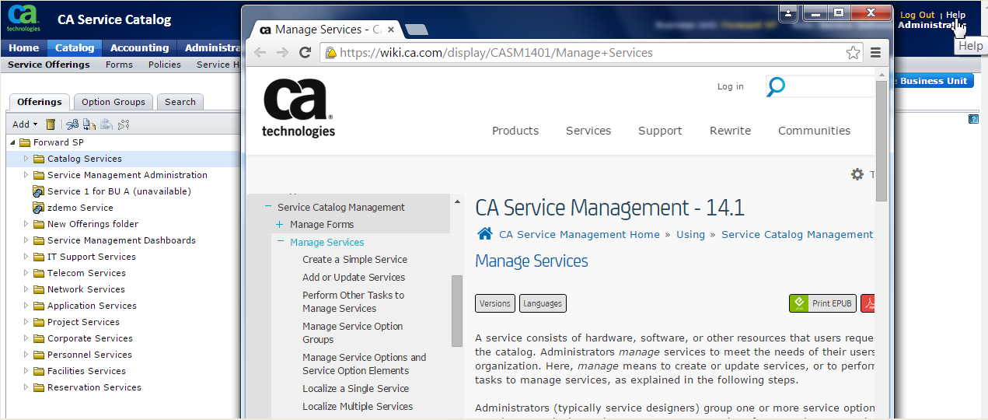Expand the Service Management Administration folder
This screenshot has height=420, width=988.
point(26,175)
